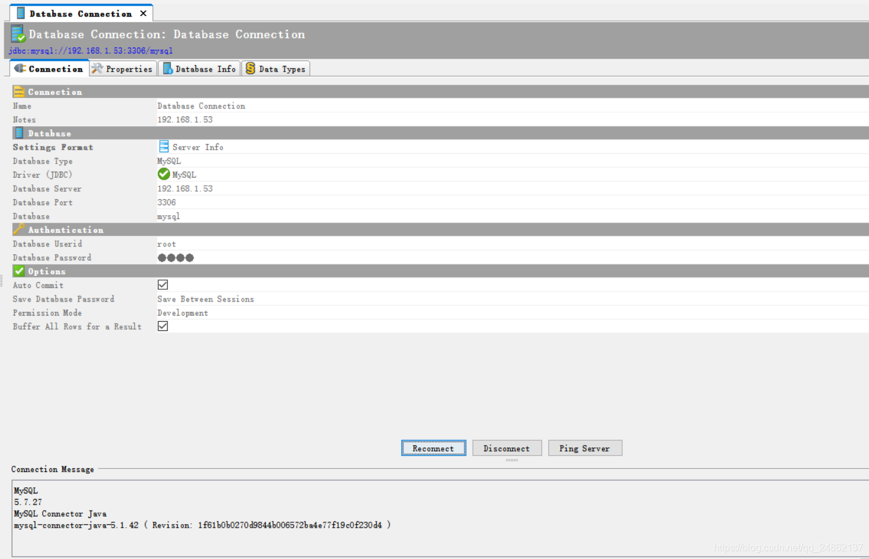
Task: Click the Database section header icon
Action: click(x=19, y=133)
